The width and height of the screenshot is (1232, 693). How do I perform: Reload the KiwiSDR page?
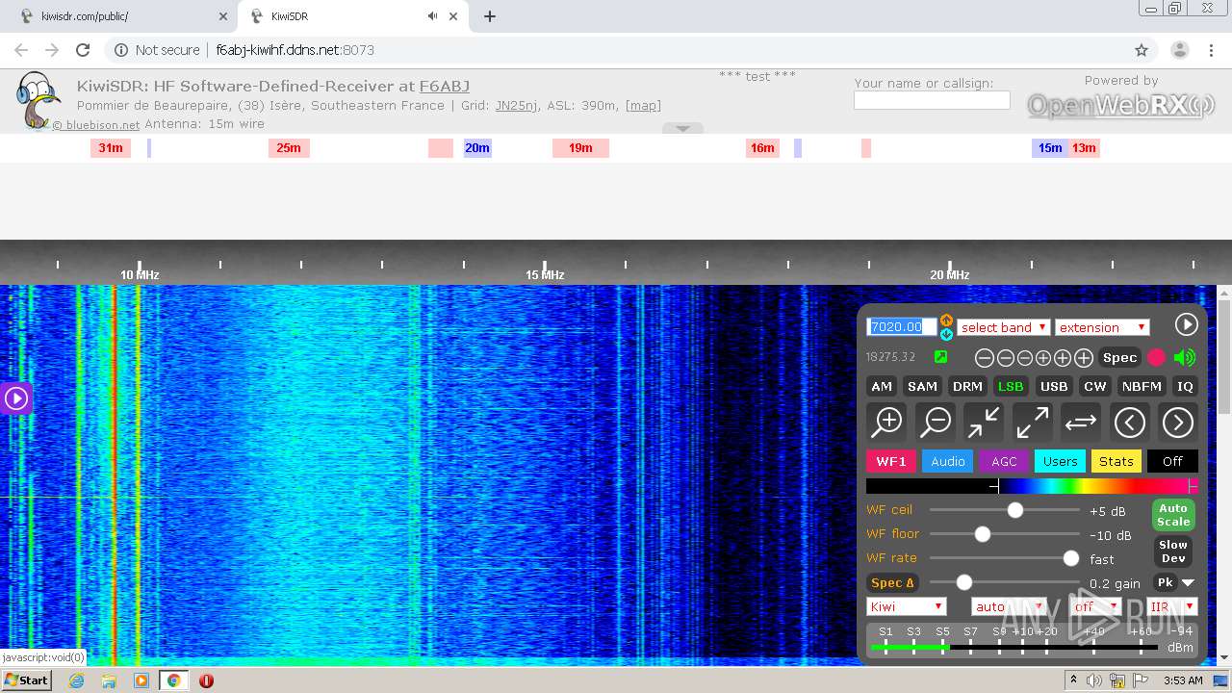[x=83, y=50]
